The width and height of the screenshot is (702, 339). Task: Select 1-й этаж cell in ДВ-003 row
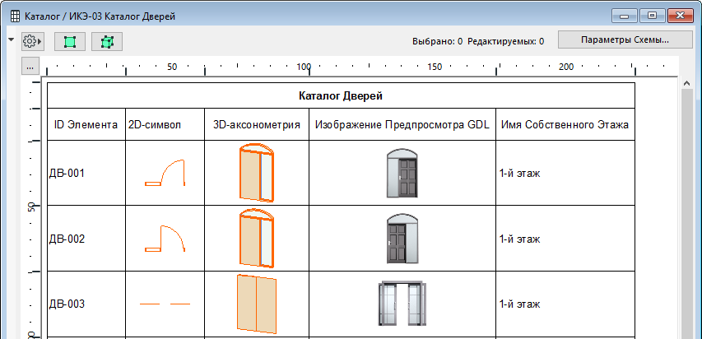pos(565,304)
